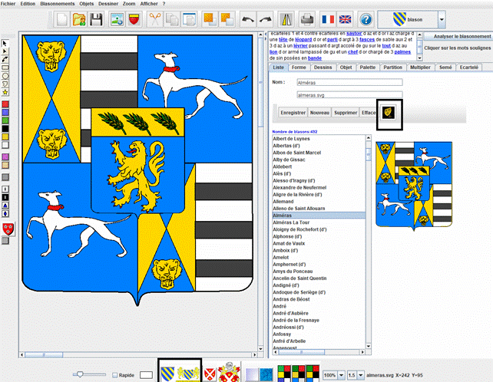Switch to the Palette tab
Screen dimensions: 493x382
pyautogui.click(x=368, y=68)
